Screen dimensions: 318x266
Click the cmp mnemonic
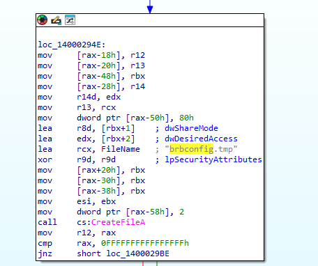45,244
